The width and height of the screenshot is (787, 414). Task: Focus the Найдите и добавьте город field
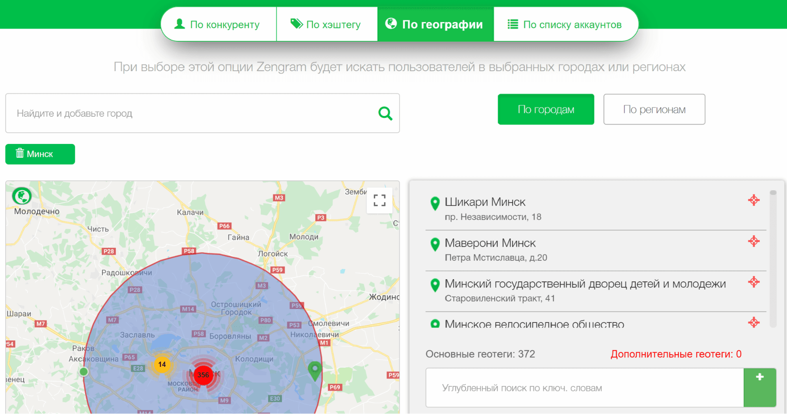click(202, 113)
